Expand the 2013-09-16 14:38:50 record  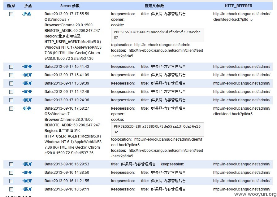[x=27, y=173]
